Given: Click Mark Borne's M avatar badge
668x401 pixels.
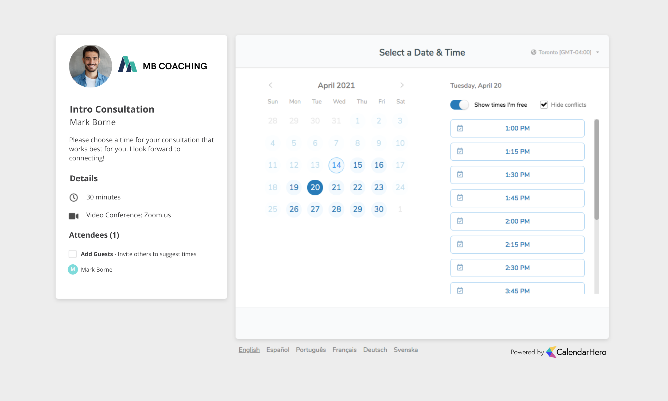Looking at the screenshot, I should 73,269.
